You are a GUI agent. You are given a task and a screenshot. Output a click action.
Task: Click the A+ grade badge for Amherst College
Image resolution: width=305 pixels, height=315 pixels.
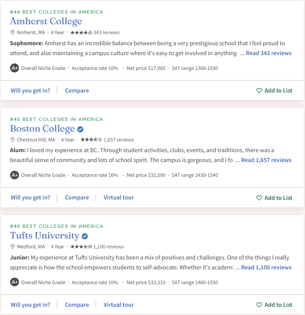[14, 68]
